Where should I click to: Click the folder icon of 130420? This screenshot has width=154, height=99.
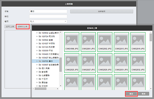[x=40, y=54]
